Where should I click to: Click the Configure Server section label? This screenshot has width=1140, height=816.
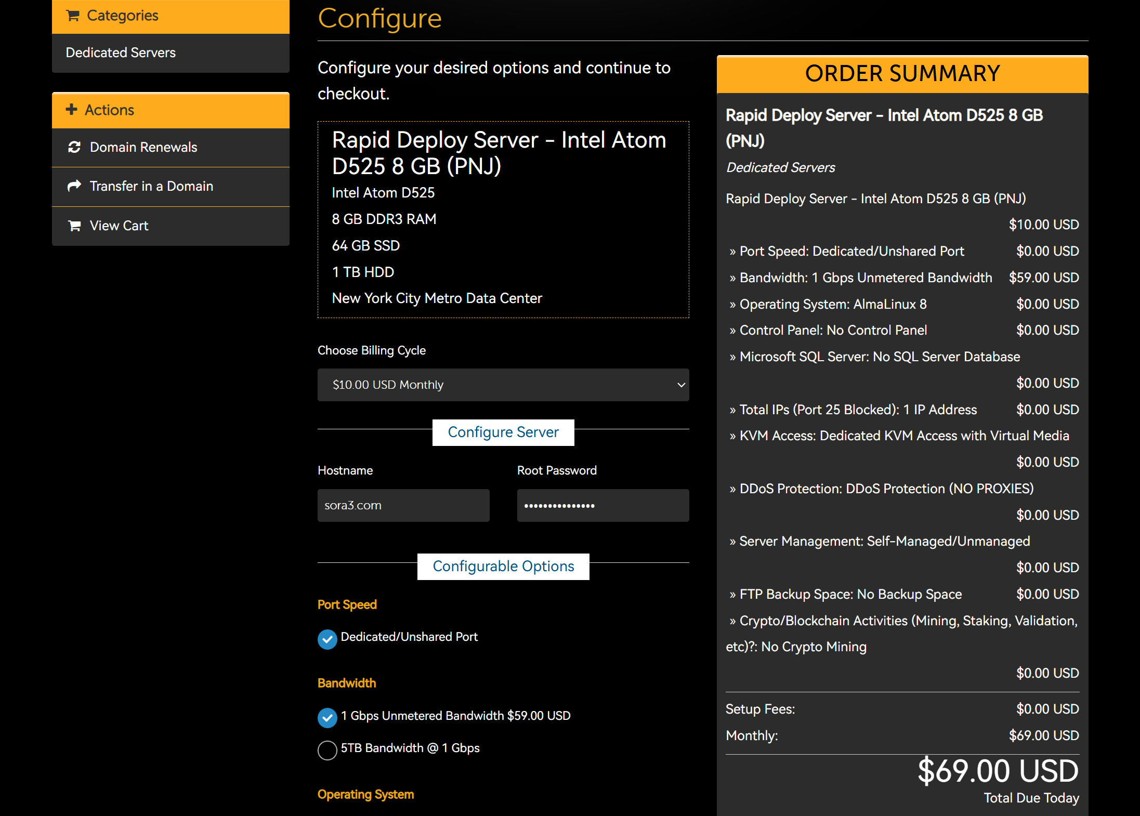click(503, 432)
